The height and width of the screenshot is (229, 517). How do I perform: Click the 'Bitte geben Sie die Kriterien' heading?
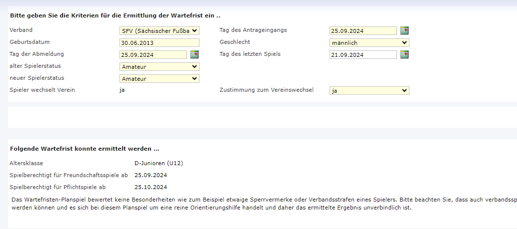115,16
